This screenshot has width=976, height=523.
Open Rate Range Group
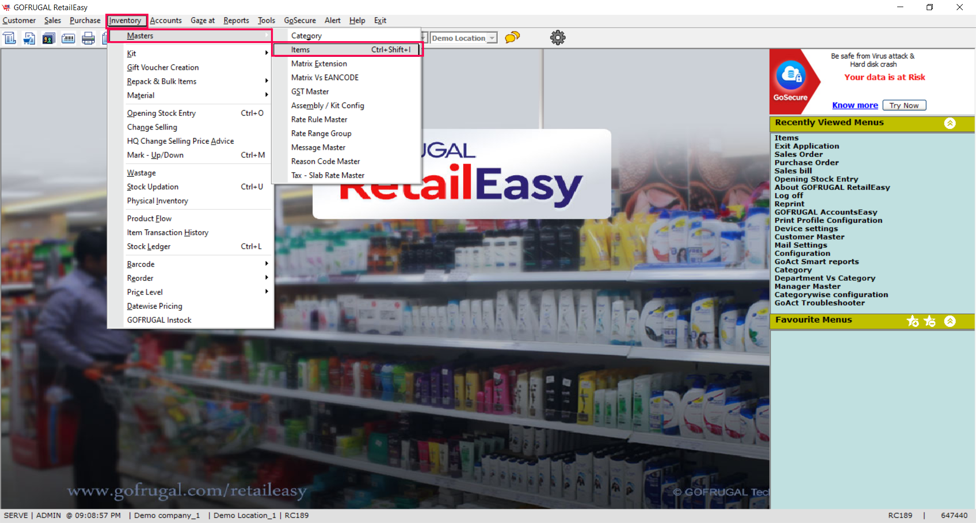coord(347,134)
